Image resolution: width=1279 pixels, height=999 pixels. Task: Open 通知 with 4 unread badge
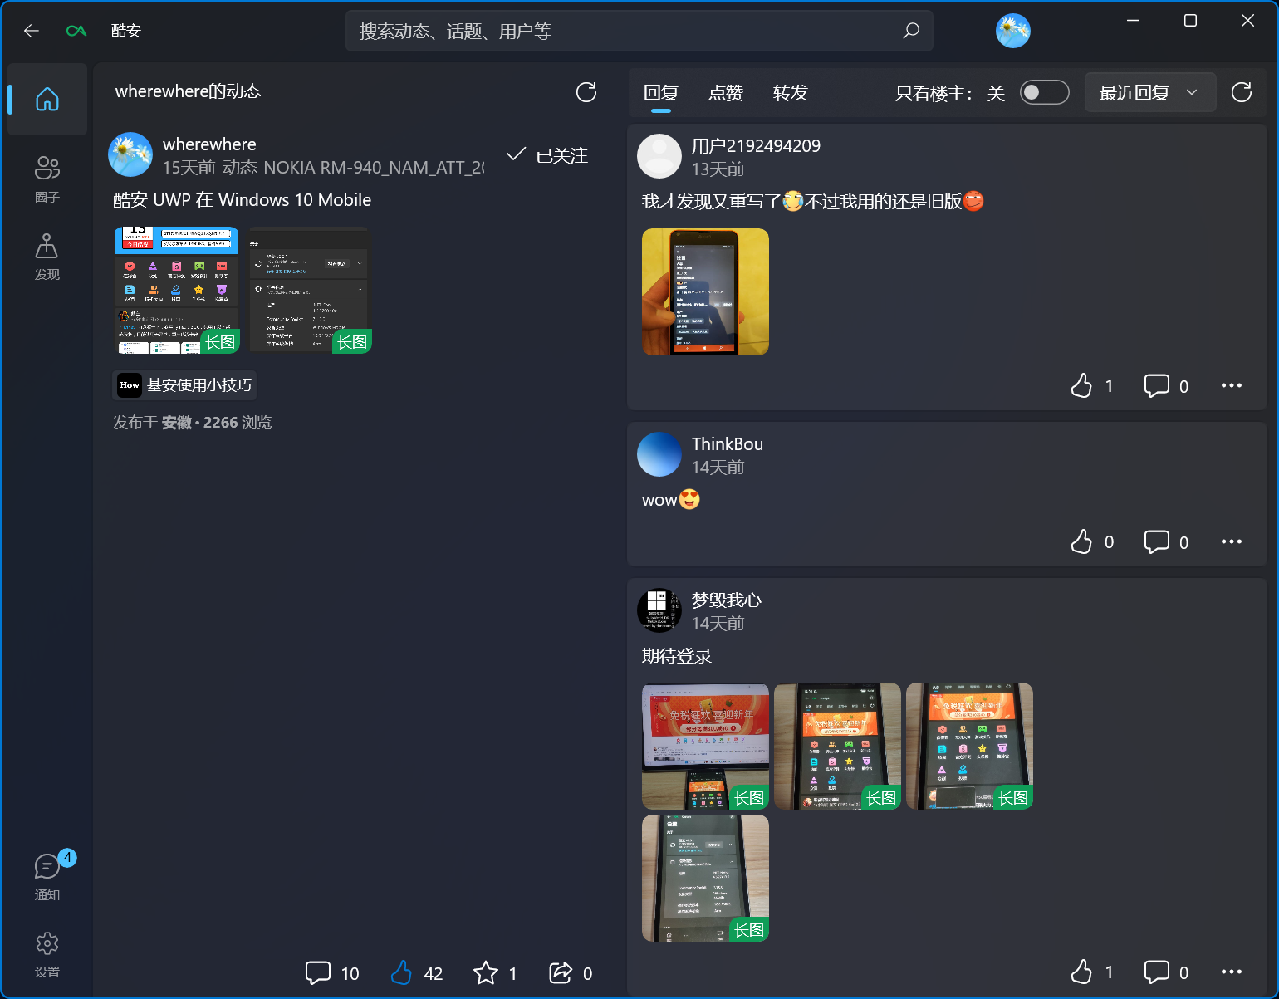(47, 876)
